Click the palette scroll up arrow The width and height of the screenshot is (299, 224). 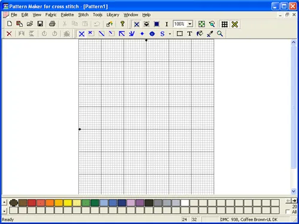point(4,202)
